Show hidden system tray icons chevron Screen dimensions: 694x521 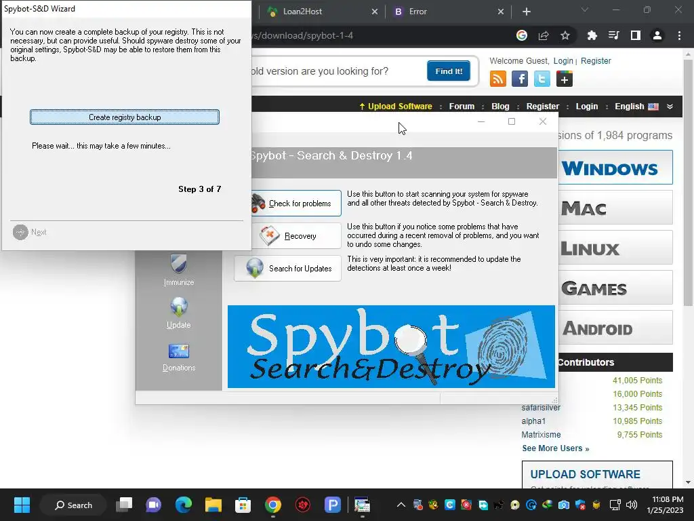click(401, 505)
